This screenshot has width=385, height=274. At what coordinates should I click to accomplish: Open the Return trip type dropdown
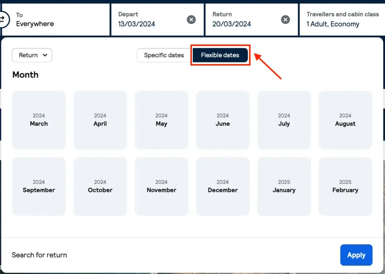pyautogui.click(x=32, y=55)
